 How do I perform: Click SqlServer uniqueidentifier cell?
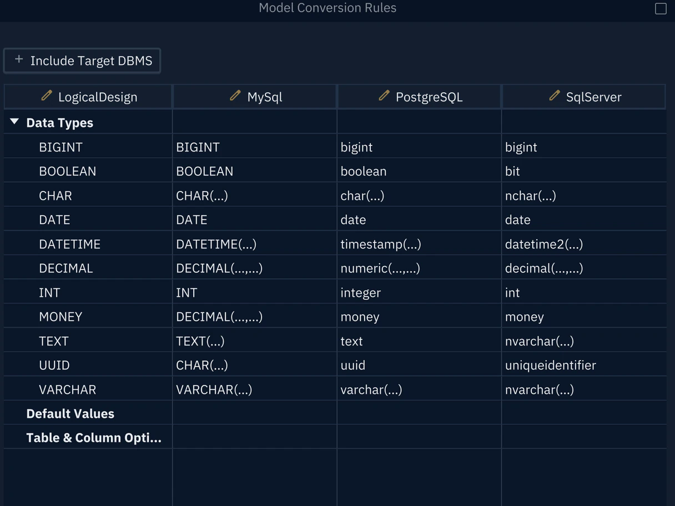click(x=584, y=365)
